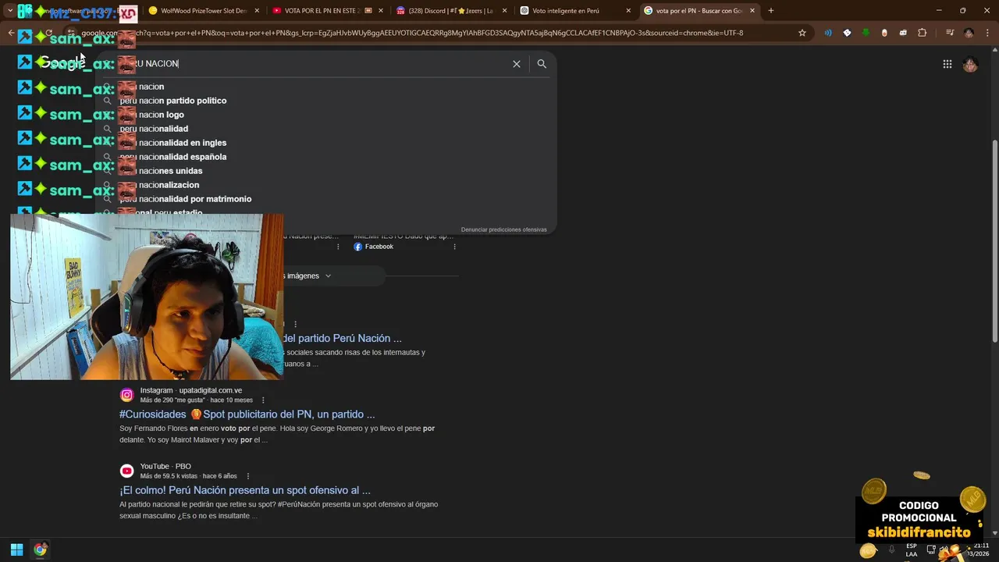Click inside the Google search text field
The height and width of the screenshot is (562, 999).
[312, 64]
